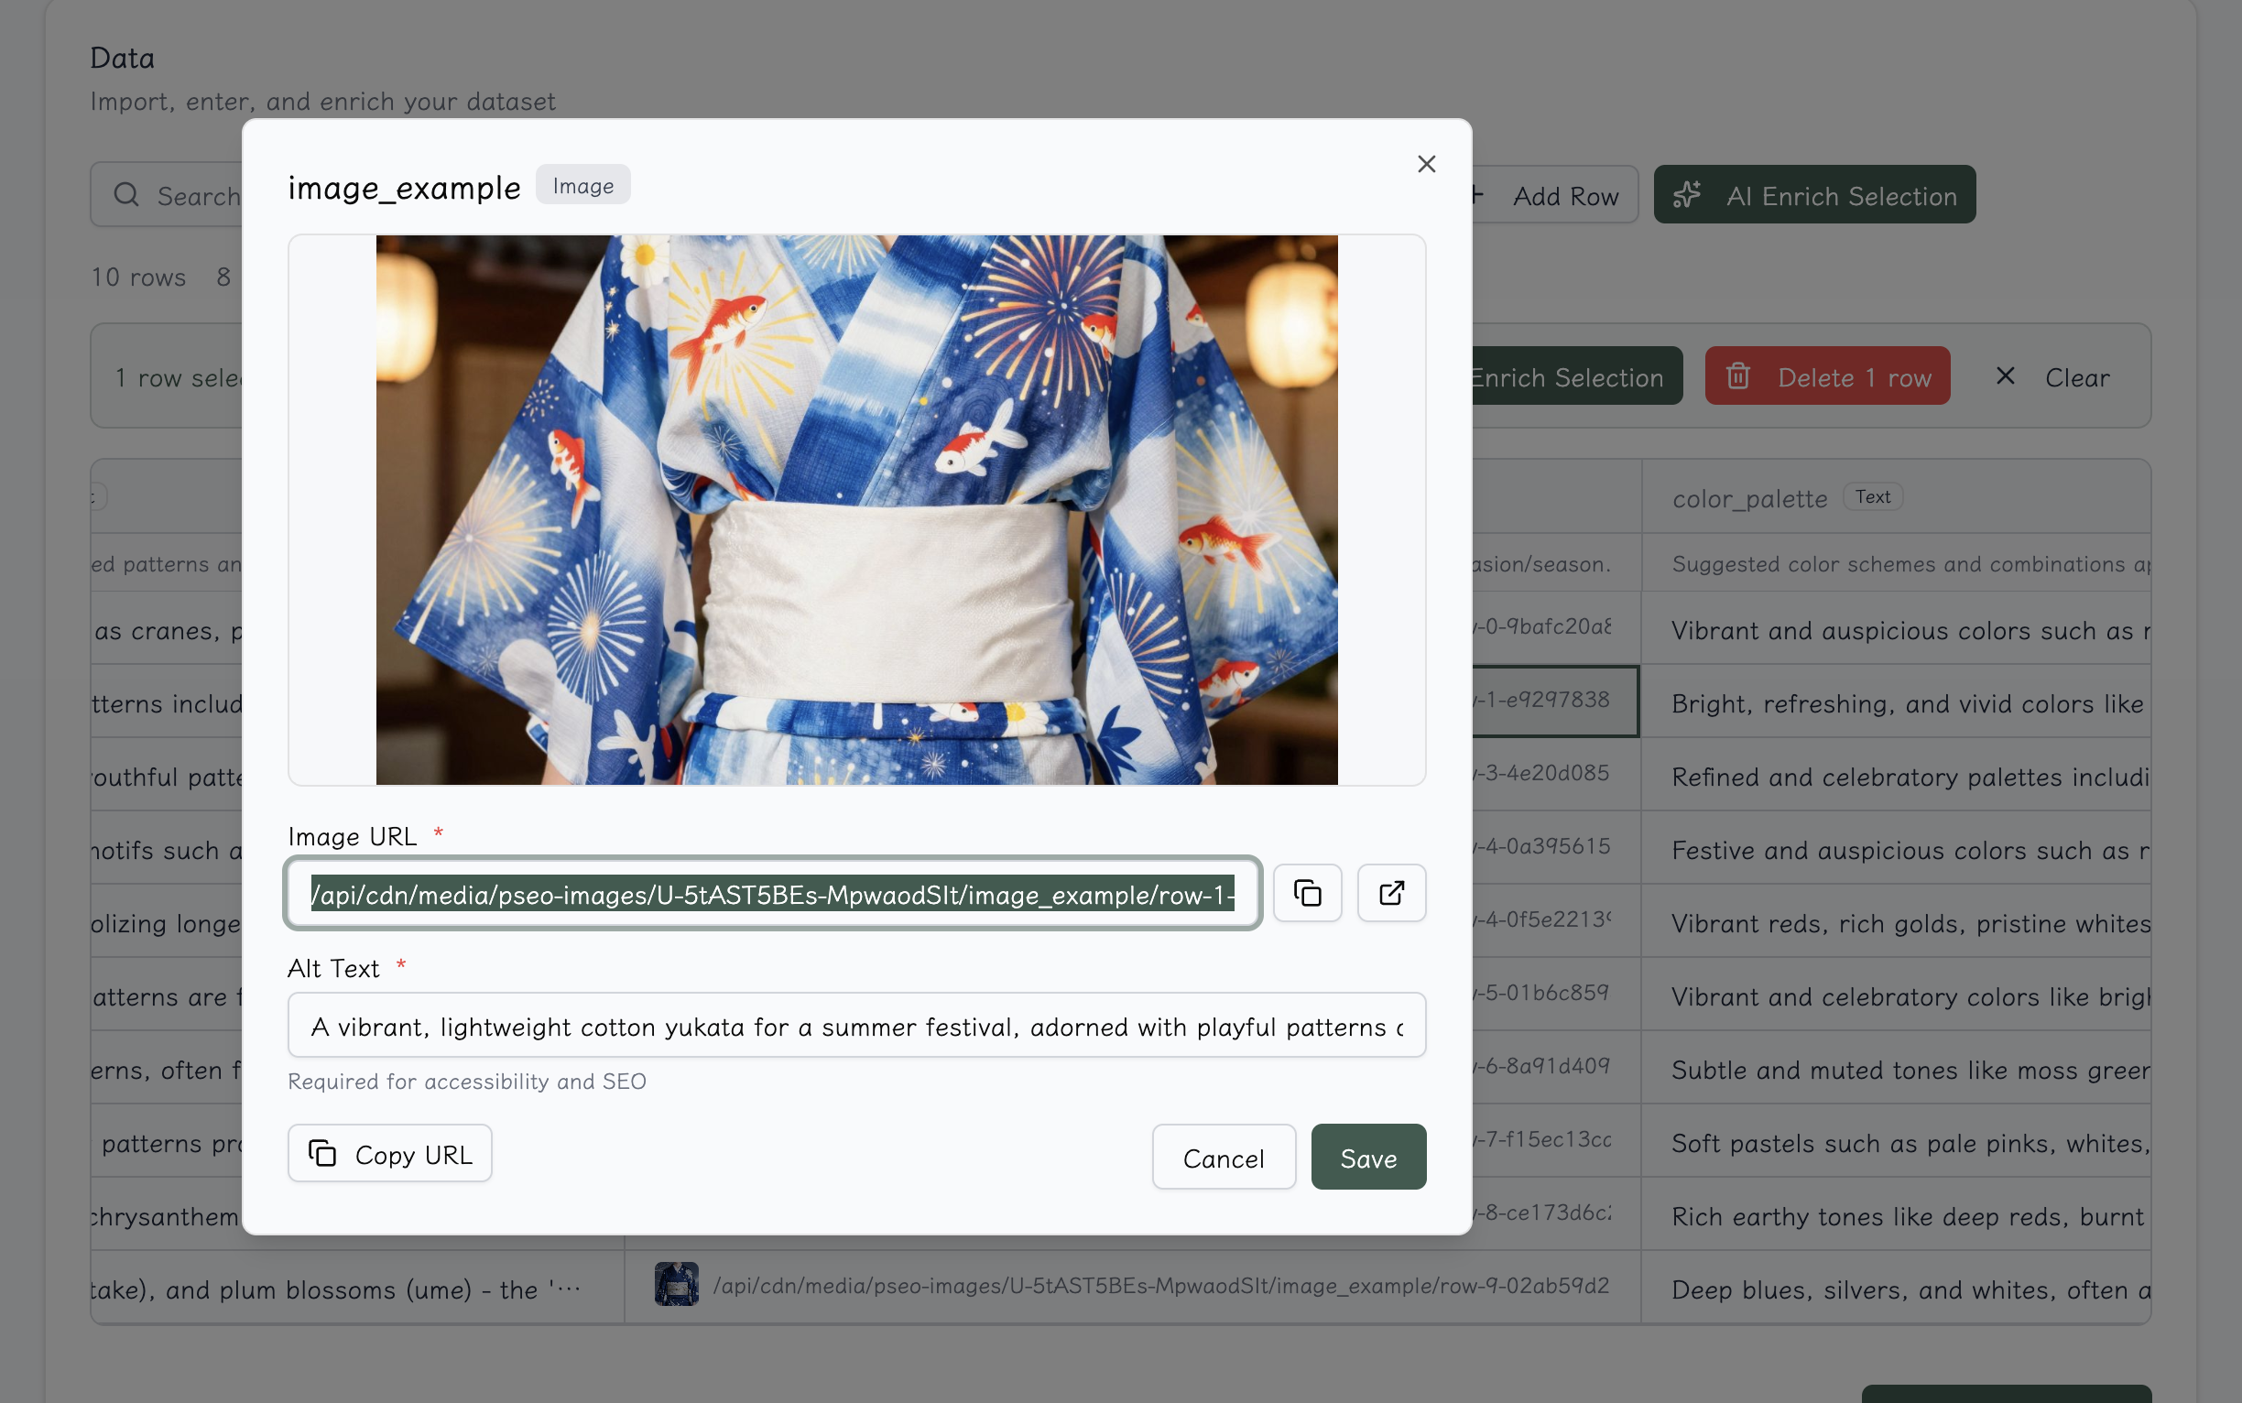This screenshot has height=1403, width=2242.
Task: Open image in new tab icon
Action: click(x=1390, y=893)
